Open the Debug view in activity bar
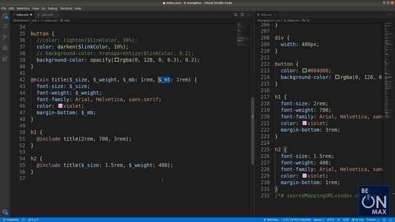 coord(5,48)
